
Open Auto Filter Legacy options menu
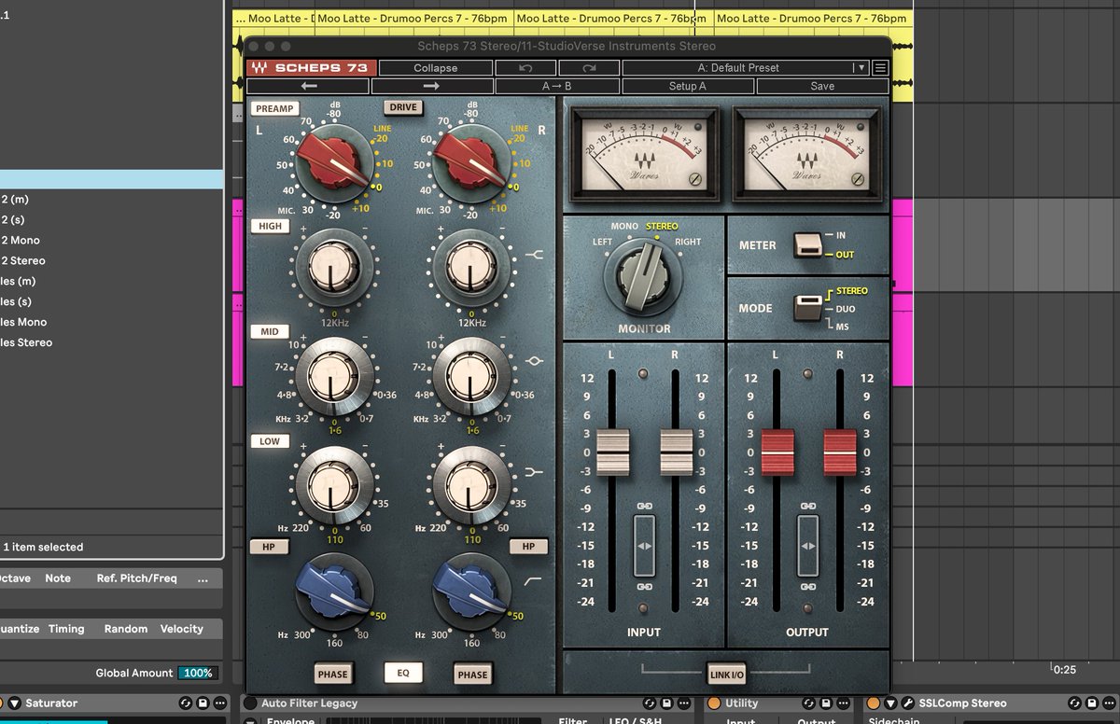(x=684, y=703)
